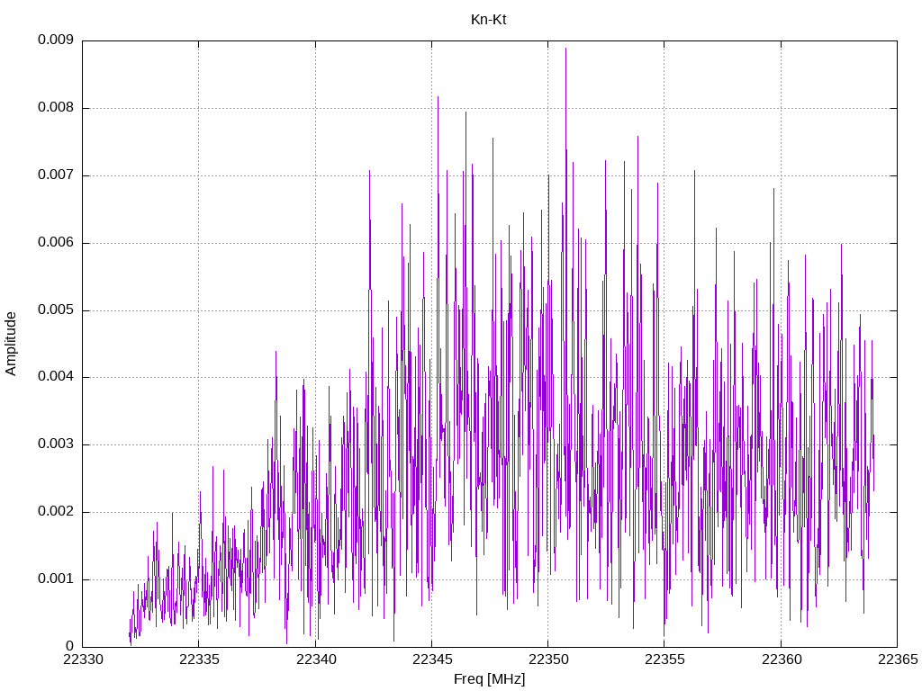
Task: Click the 0.008 y-axis tick label
Action: (x=56, y=108)
